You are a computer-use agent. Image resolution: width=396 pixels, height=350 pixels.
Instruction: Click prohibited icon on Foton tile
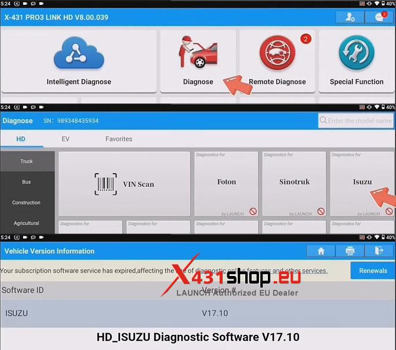click(x=253, y=211)
